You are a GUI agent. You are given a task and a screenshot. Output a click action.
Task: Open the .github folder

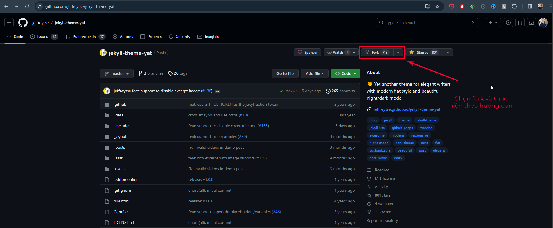120,104
